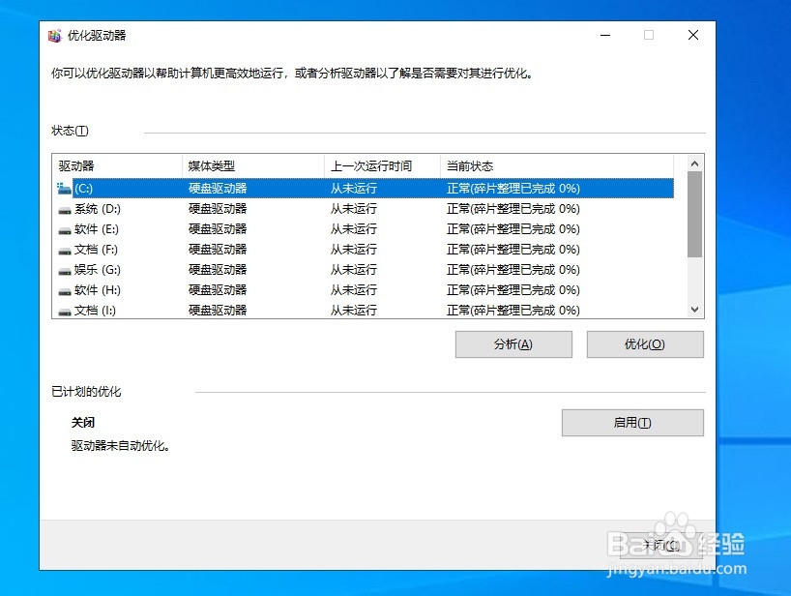
Task: Click the 文档 (F:) drive icon
Action: [65, 249]
